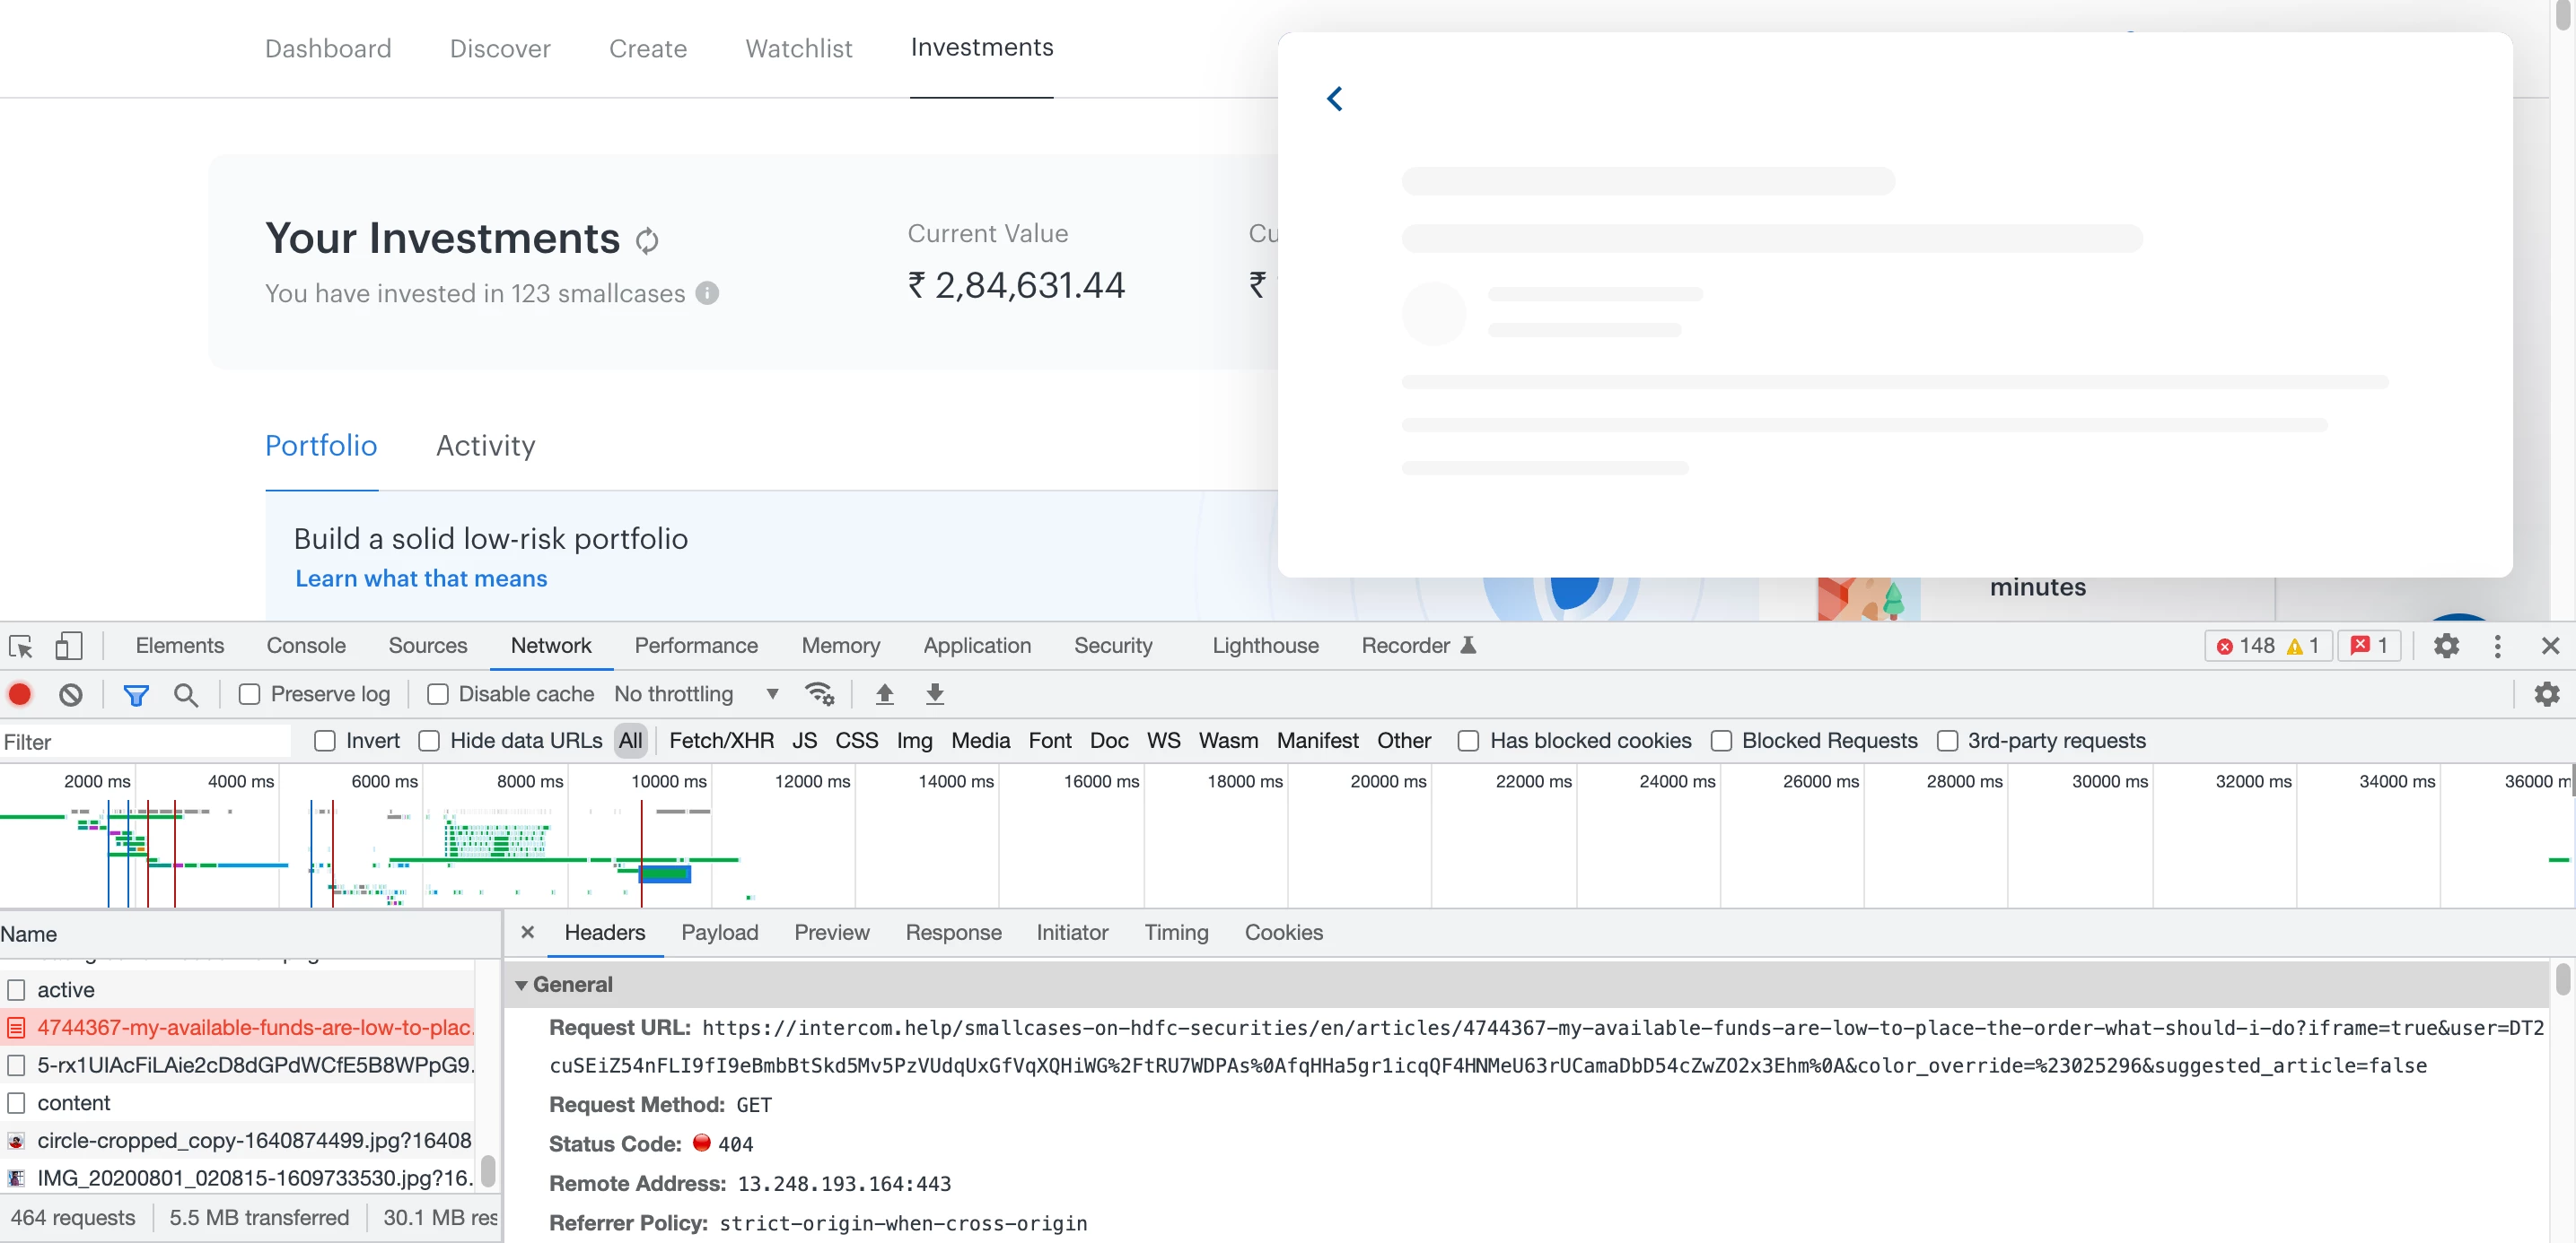Filter requests by Img type
Image resolution: width=2576 pixels, height=1243 pixels.
click(914, 742)
